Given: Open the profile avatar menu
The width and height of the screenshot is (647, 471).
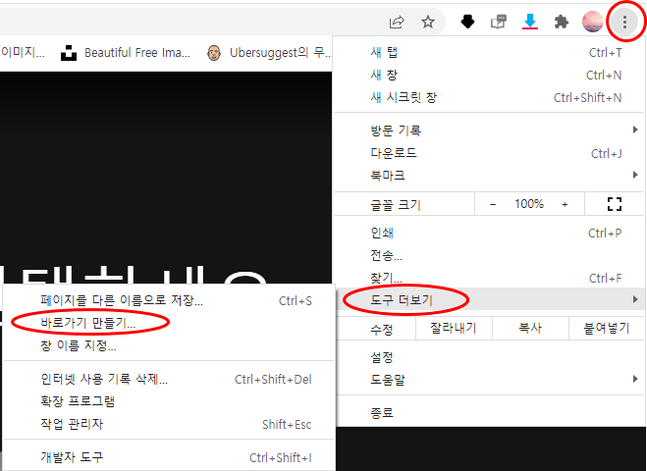Looking at the screenshot, I should [593, 22].
